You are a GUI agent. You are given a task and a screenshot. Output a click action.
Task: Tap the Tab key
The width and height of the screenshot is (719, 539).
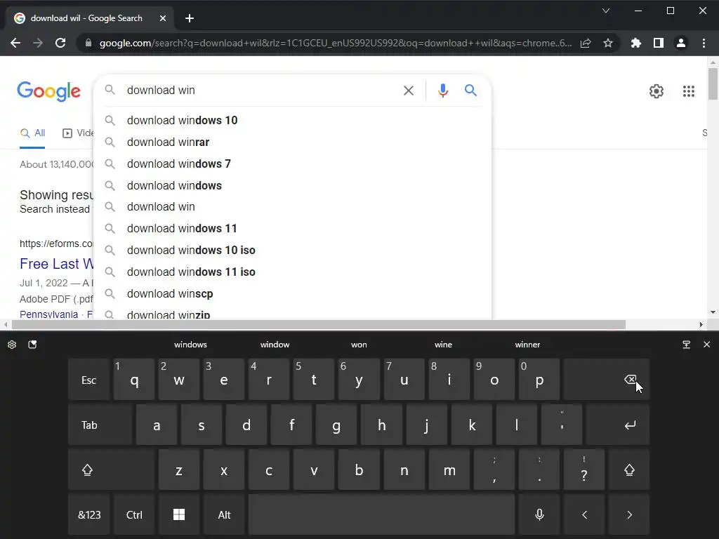[100, 425]
